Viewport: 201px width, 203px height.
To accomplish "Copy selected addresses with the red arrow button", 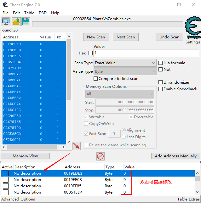I will point(77,146).
